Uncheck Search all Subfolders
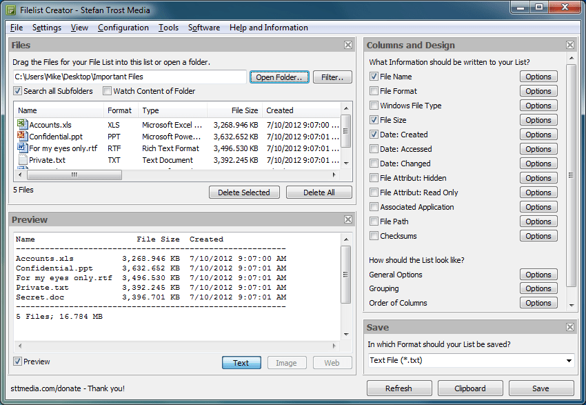This screenshot has width=586, height=405. [x=17, y=91]
